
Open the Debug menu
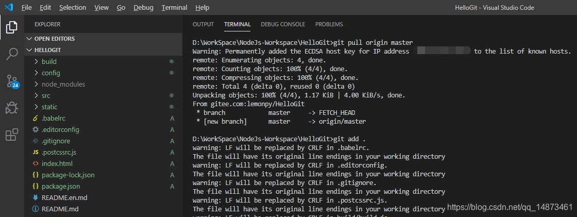coord(144,7)
